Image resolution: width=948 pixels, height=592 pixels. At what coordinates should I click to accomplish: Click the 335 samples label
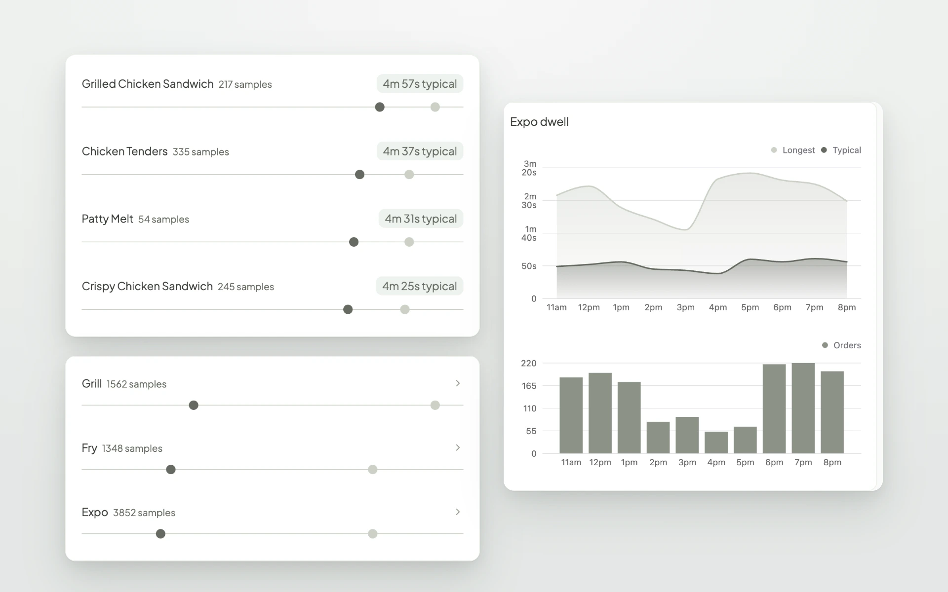click(201, 152)
